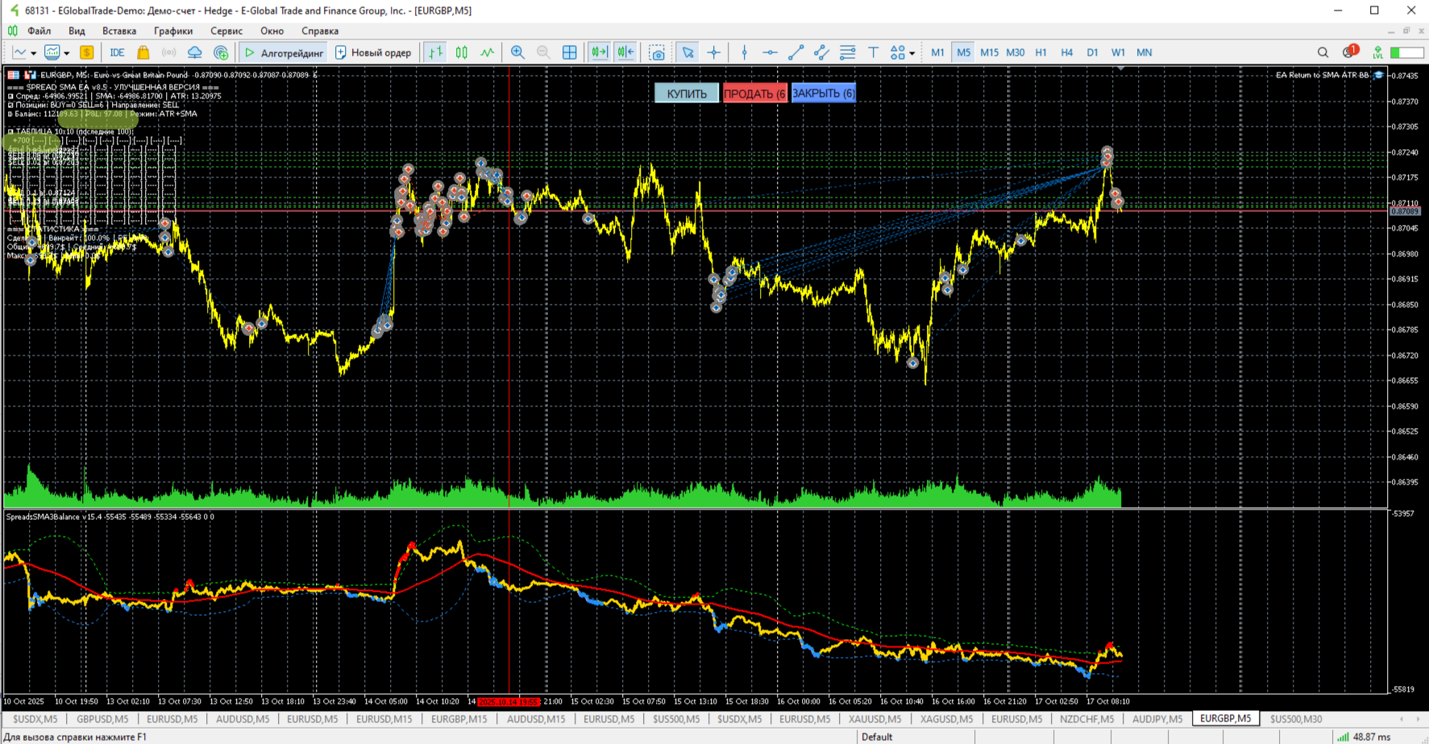Click the new chart icon
The width and height of the screenshot is (1429, 744).
click(19, 52)
